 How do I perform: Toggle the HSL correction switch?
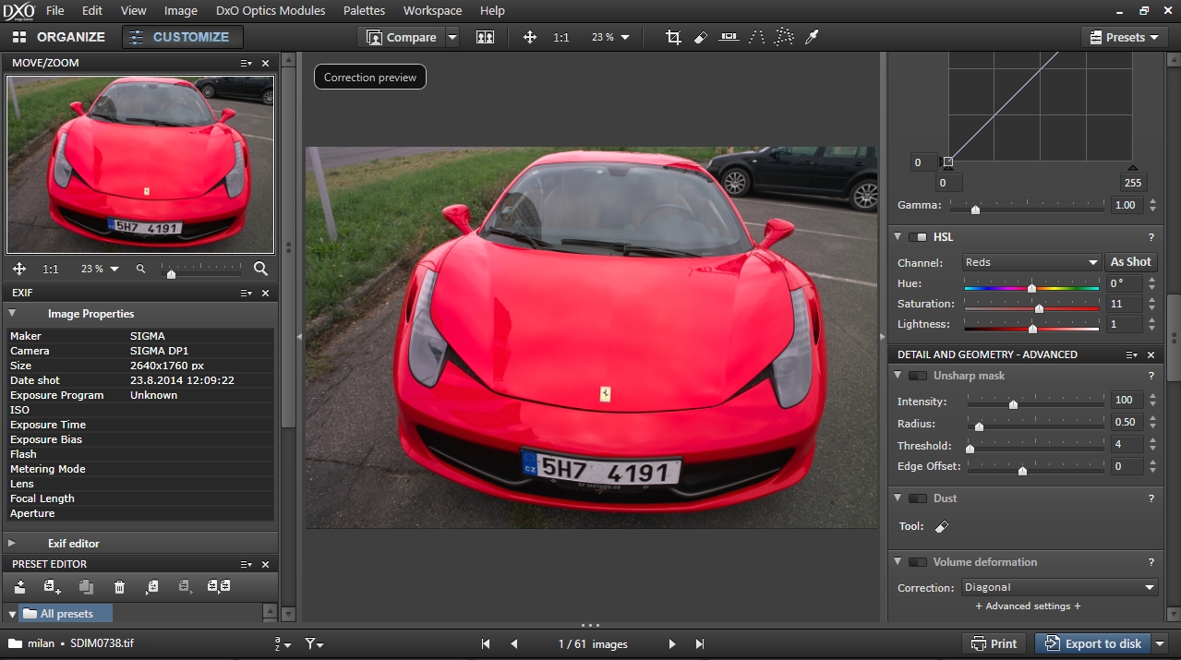pos(918,237)
